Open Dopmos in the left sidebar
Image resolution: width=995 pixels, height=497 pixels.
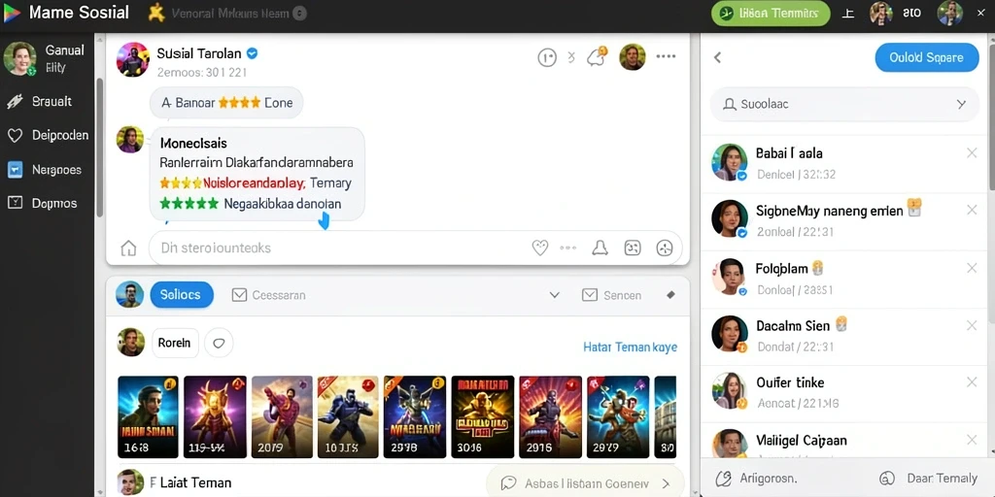pyautogui.click(x=42, y=204)
